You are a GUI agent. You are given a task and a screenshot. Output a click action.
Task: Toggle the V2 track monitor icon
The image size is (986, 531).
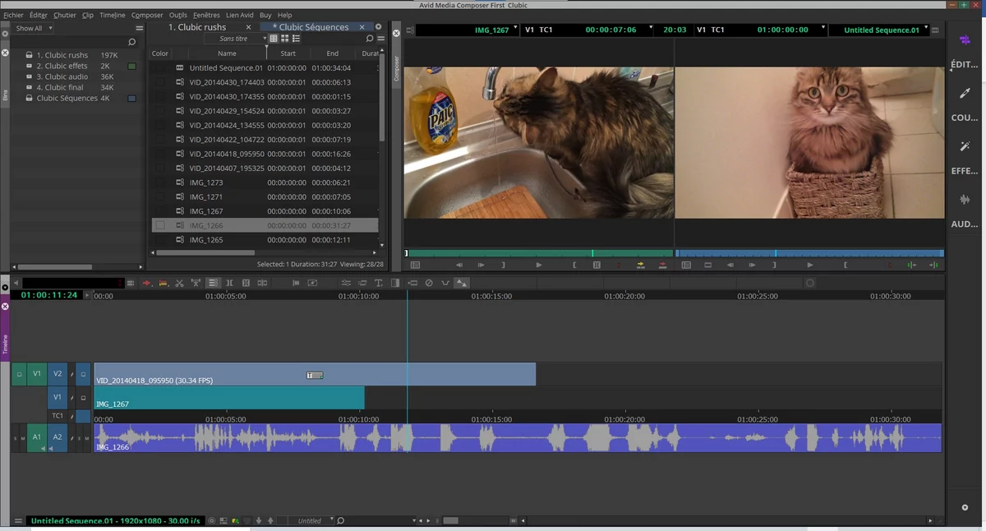coord(83,374)
